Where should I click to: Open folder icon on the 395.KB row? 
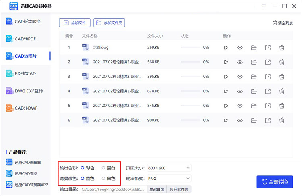coord(254,77)
